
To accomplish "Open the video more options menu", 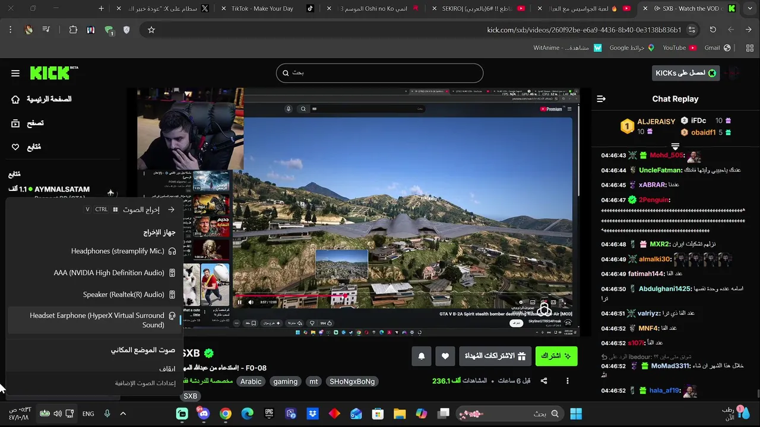I will [568, 381].
